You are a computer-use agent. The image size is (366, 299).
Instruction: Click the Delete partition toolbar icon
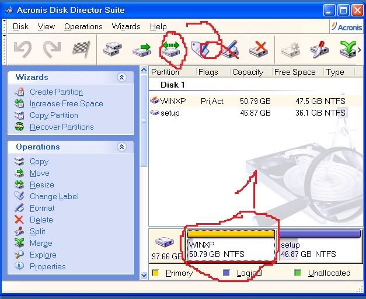click(259, 49)
